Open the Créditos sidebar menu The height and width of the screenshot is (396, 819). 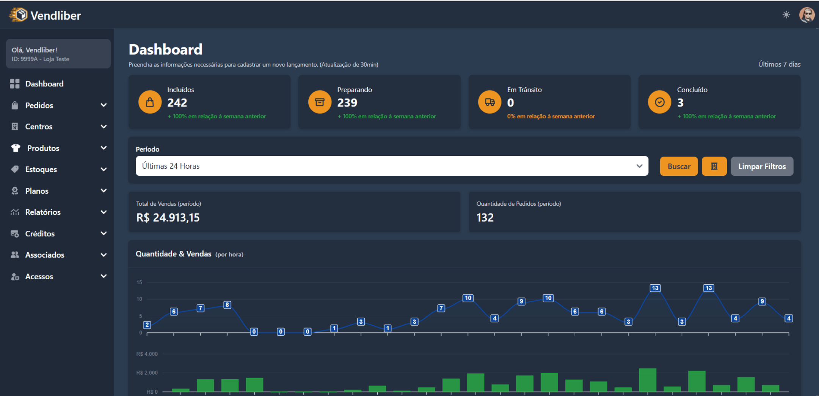[x=40, y=234]
